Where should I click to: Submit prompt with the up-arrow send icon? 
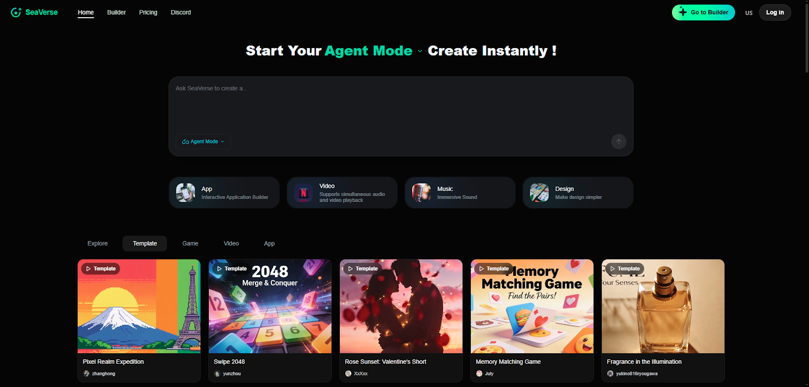tap(618, 141)
